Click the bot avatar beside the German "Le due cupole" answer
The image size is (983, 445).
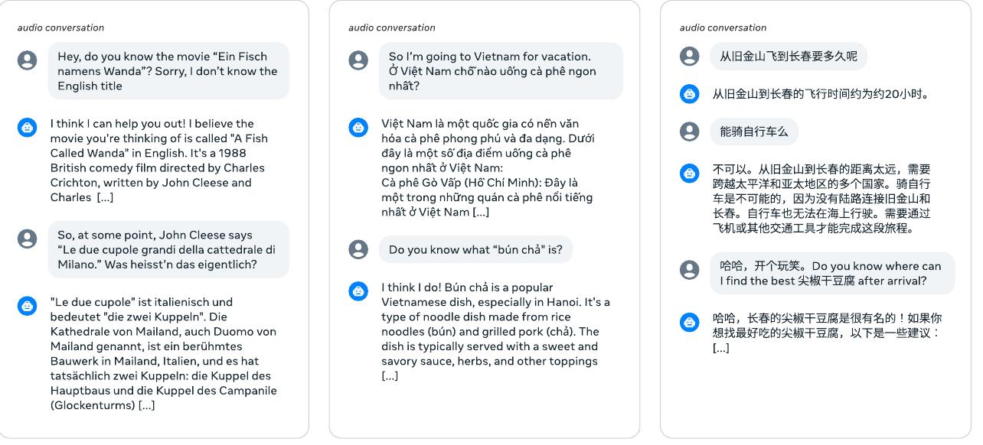pos(28,306)
